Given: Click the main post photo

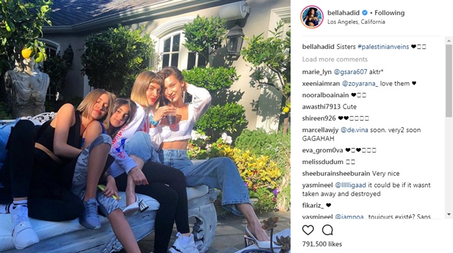Looking at the screenshot, I should (145, 127).
